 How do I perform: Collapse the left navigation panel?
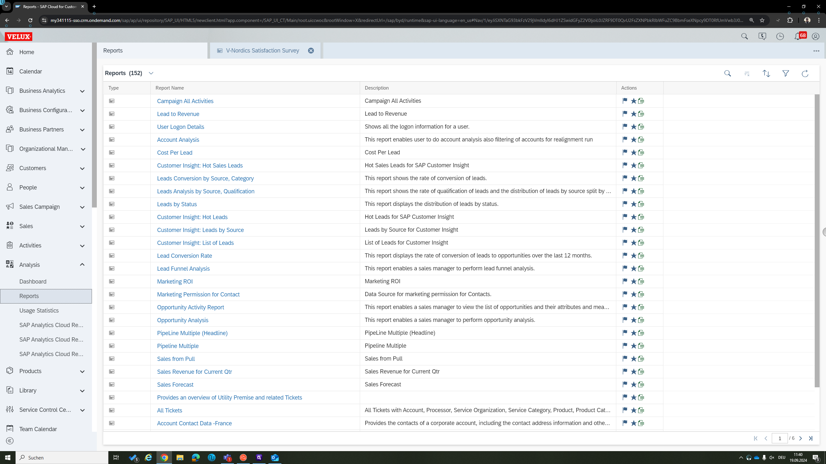tap(10, 440)
